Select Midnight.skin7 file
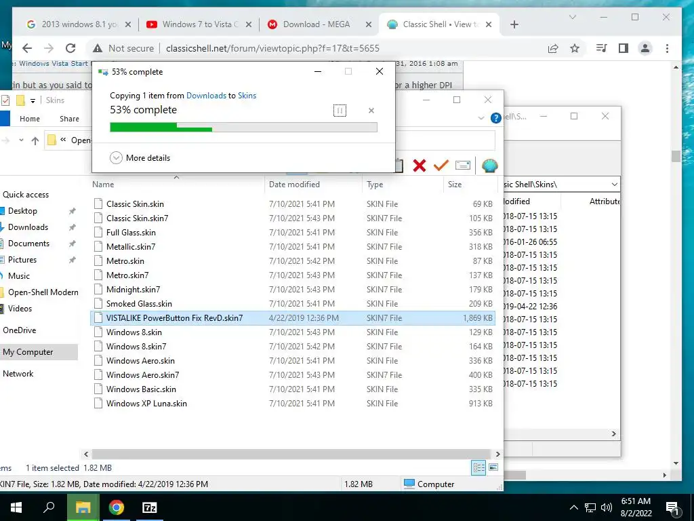 pyautogui.click(x=293, y=289)
